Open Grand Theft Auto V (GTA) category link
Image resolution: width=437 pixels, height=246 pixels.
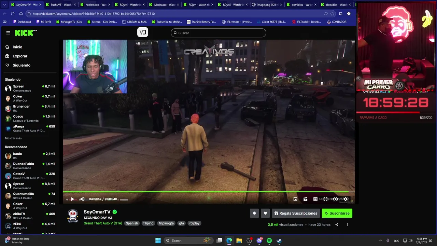pos(103,223)
